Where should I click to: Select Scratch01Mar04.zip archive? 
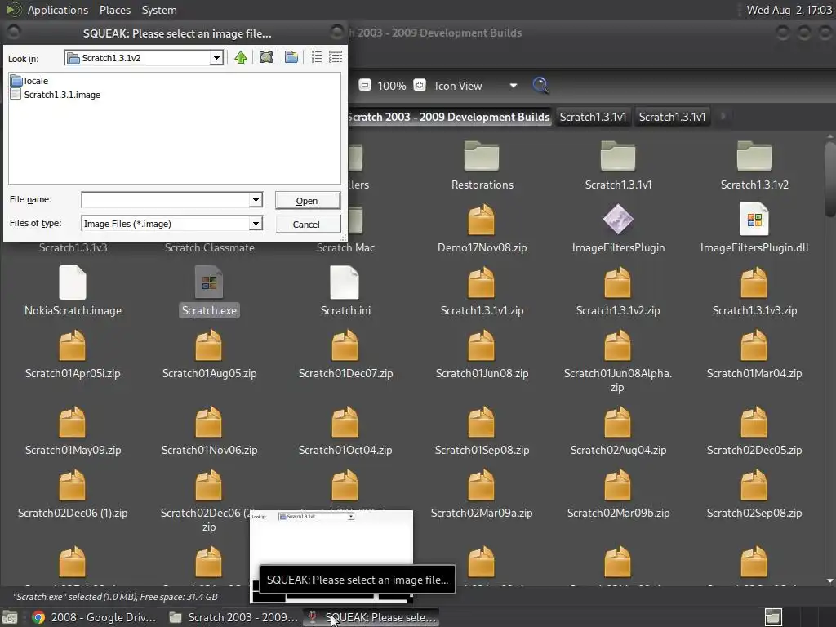[x=754, y=354]
